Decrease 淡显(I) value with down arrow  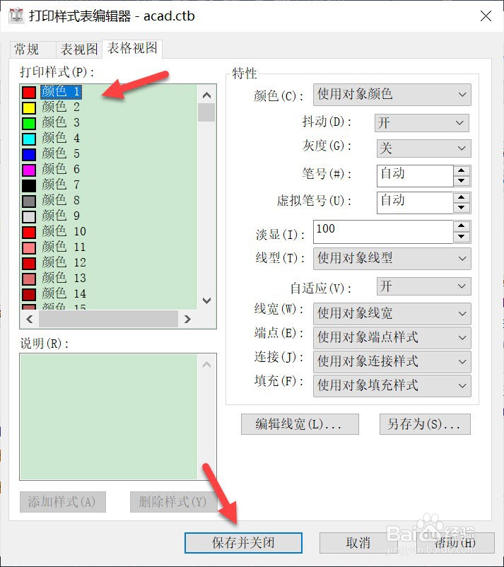coord(462,237)
